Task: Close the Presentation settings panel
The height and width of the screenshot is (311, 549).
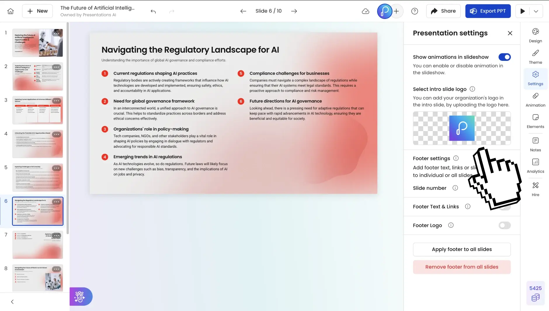Action: click(510, 33)
